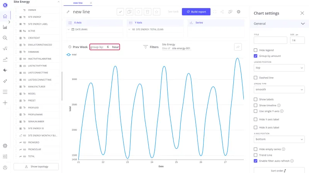Click the checkmark save icon in toolbar
Viewport: 309px width, 173px height.
[120, 12]
